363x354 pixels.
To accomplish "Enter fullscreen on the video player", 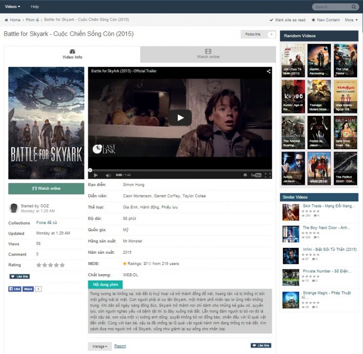I will coord(268,175).
